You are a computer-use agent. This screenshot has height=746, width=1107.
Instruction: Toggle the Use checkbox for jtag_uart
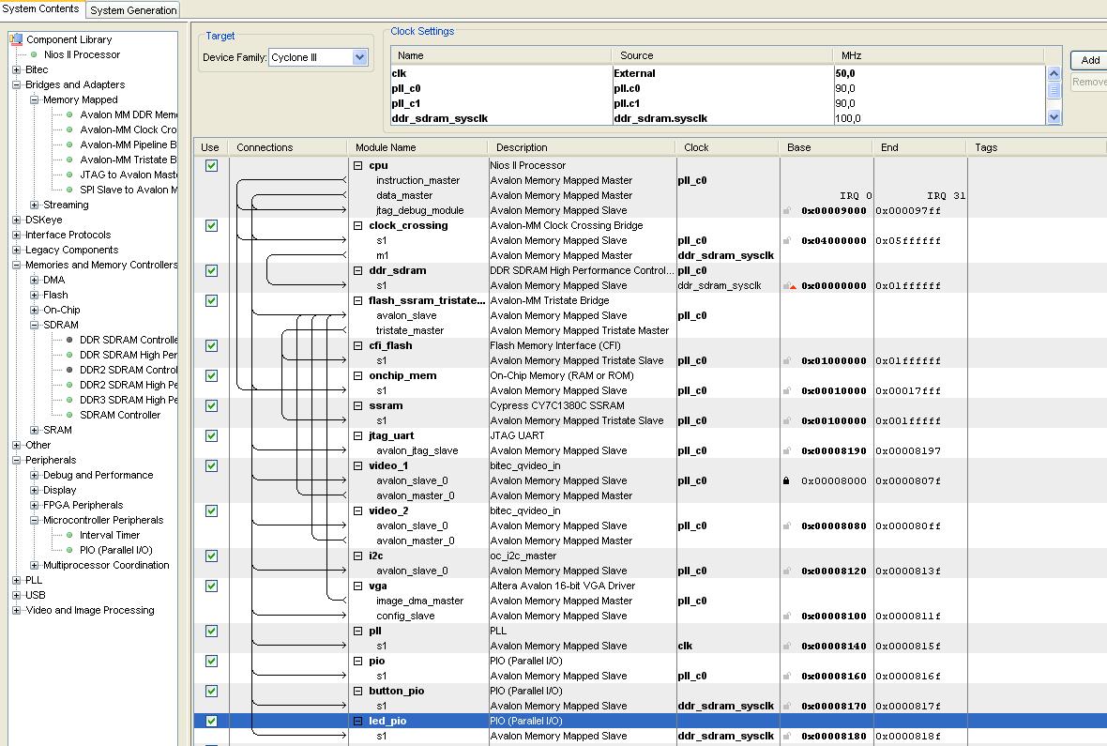pyautogui.click(x=211, y=435)
